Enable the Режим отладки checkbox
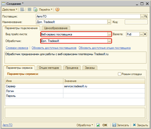Image resolution: width=151 pixels, height=129 pixels. [119, 74]
